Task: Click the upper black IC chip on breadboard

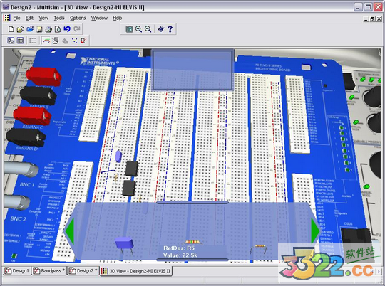Action: coord(132,168)
